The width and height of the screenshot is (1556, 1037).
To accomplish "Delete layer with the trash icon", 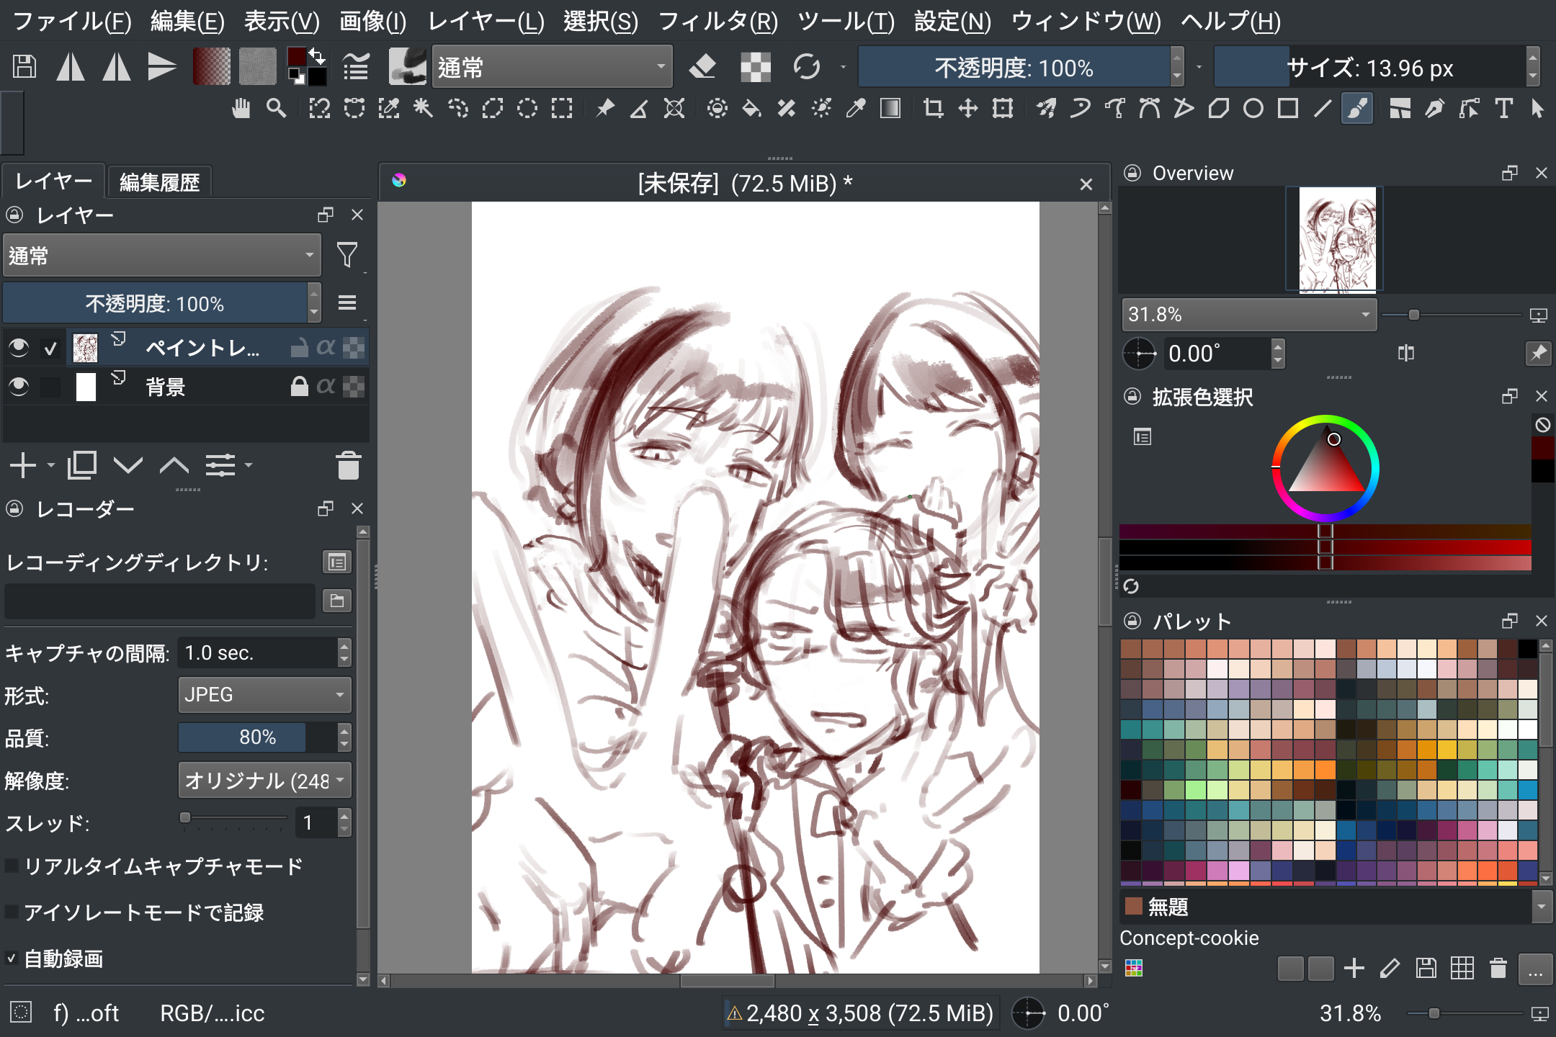I will pyautogui.click(x=348, y=466).
